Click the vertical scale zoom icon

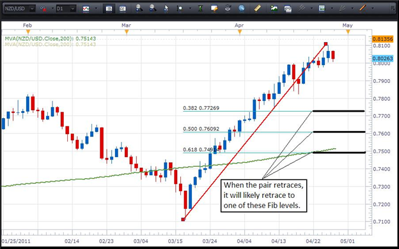click(x=180, y=9)
